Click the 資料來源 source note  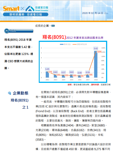pos(101,85)
